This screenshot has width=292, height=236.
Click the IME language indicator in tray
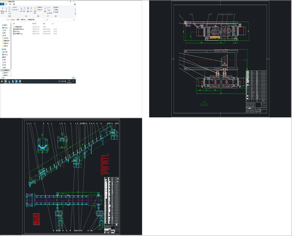pos(63,81)
